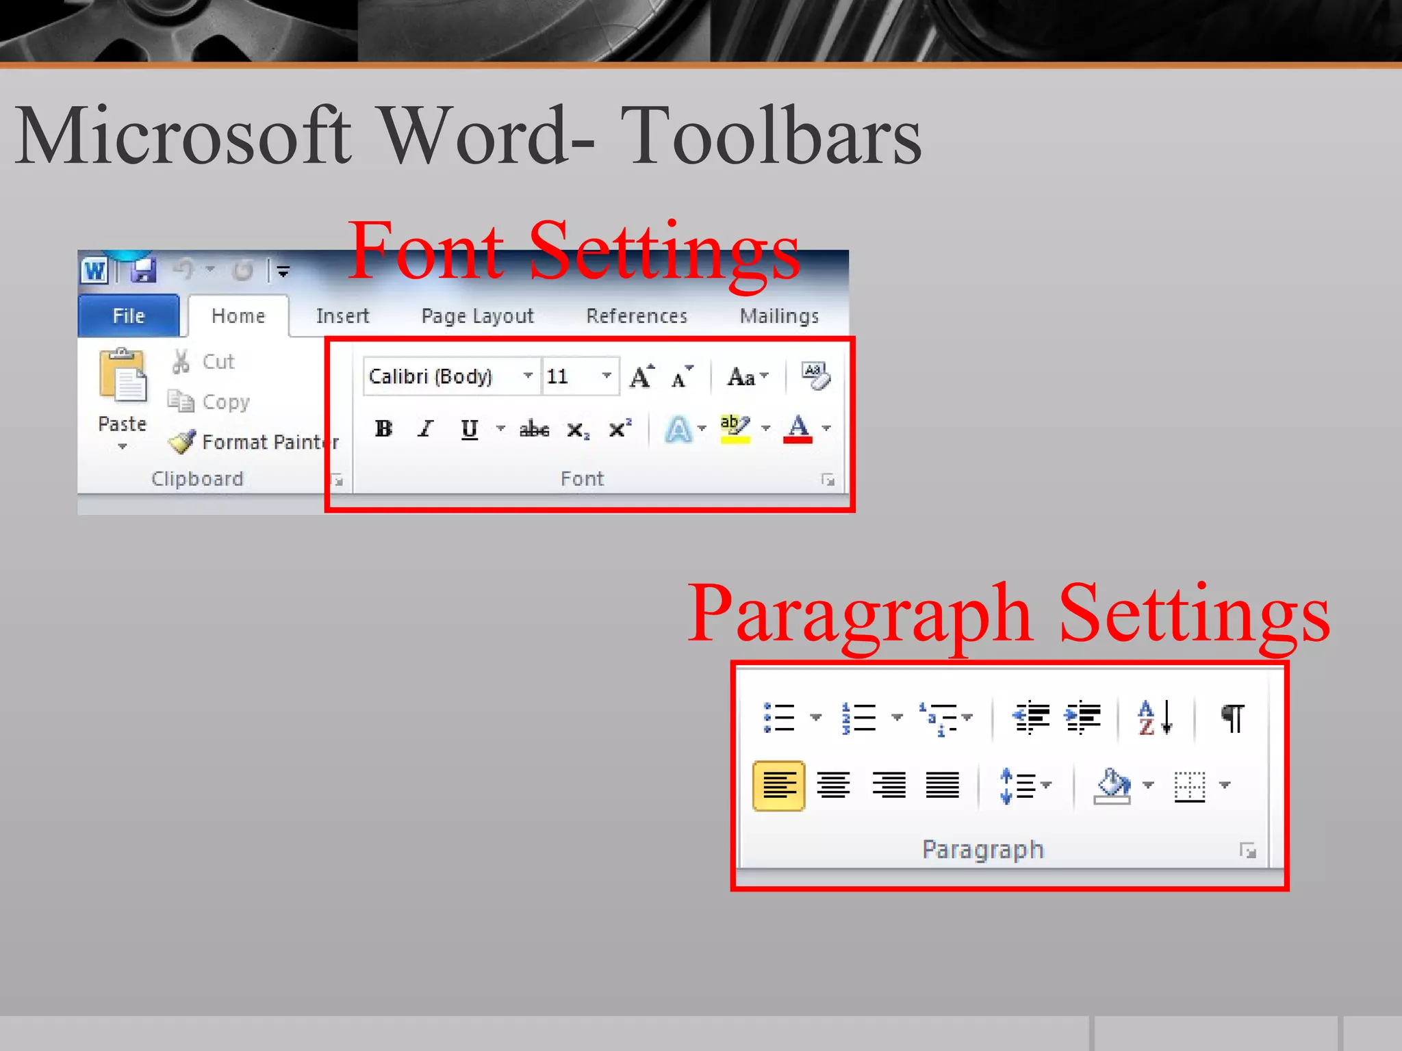Click the Save floppy disk icon

[144, 271]
